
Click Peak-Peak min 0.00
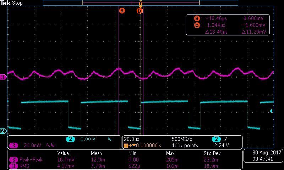click(x=133, y=160)
